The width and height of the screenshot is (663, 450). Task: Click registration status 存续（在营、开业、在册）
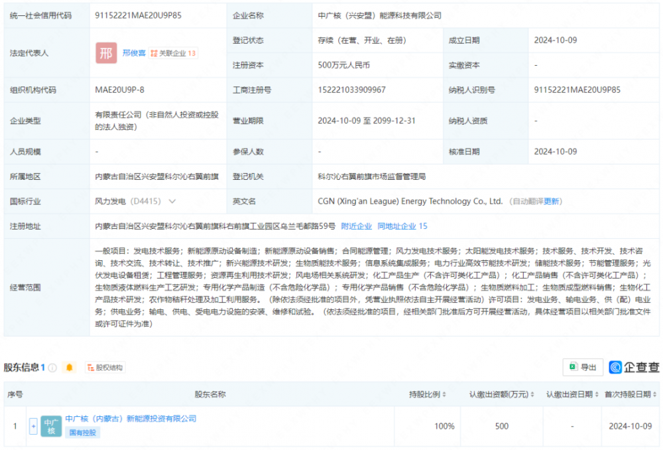(x=362, y=40)
